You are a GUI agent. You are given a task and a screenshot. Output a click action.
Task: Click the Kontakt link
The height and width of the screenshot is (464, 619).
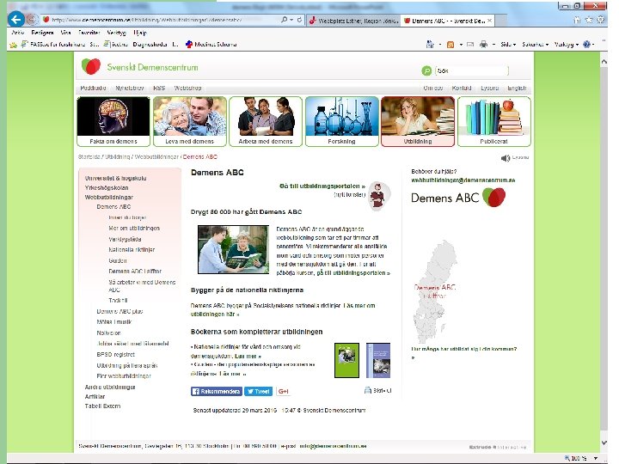[x=462, y=88]
